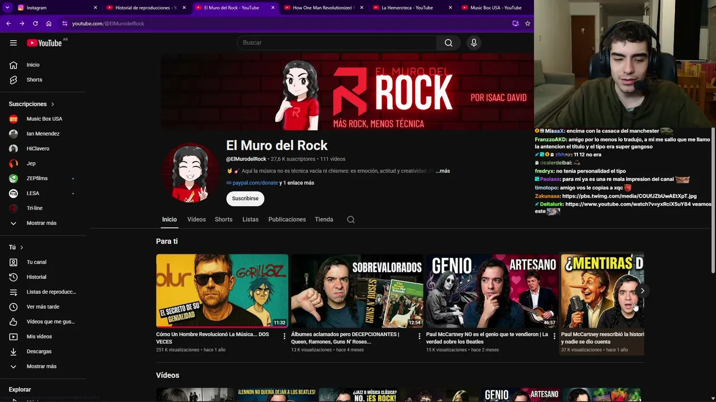Click the install/cast icon in address bar

(516, 23)
